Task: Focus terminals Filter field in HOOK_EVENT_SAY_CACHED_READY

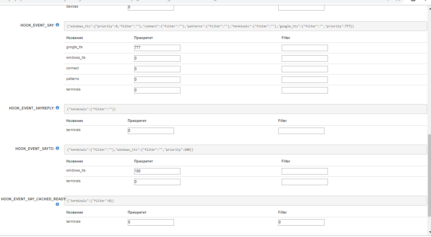Action: click(301, 223)
